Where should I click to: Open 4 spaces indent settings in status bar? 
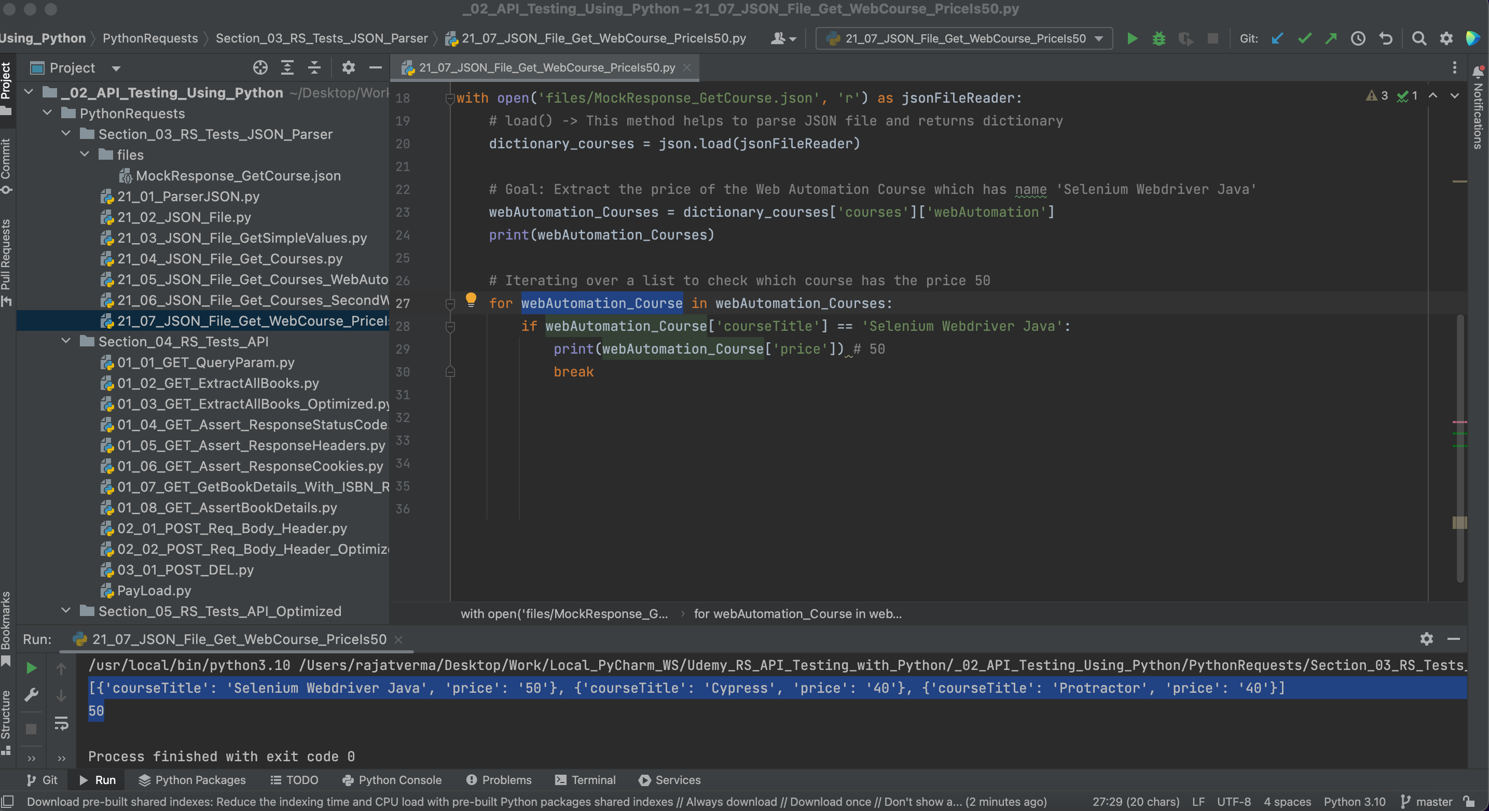coord(1287,802)
